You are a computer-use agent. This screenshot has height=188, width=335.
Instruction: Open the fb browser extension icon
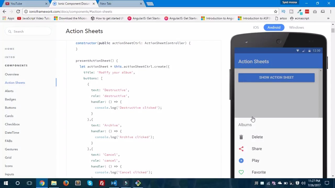(291, 11)
